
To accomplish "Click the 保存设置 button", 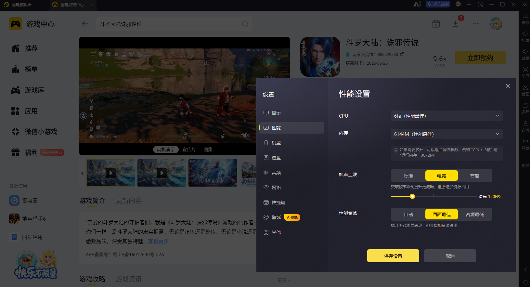I will 393,256.
